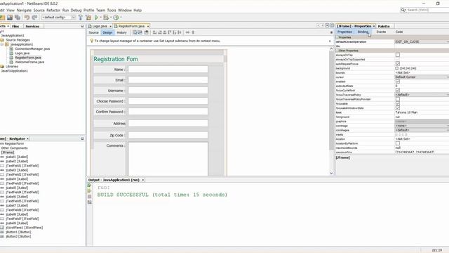Click Change horizontal resizability icon
This screenshot has height=253, width=449.
click(x=187, y=32)
